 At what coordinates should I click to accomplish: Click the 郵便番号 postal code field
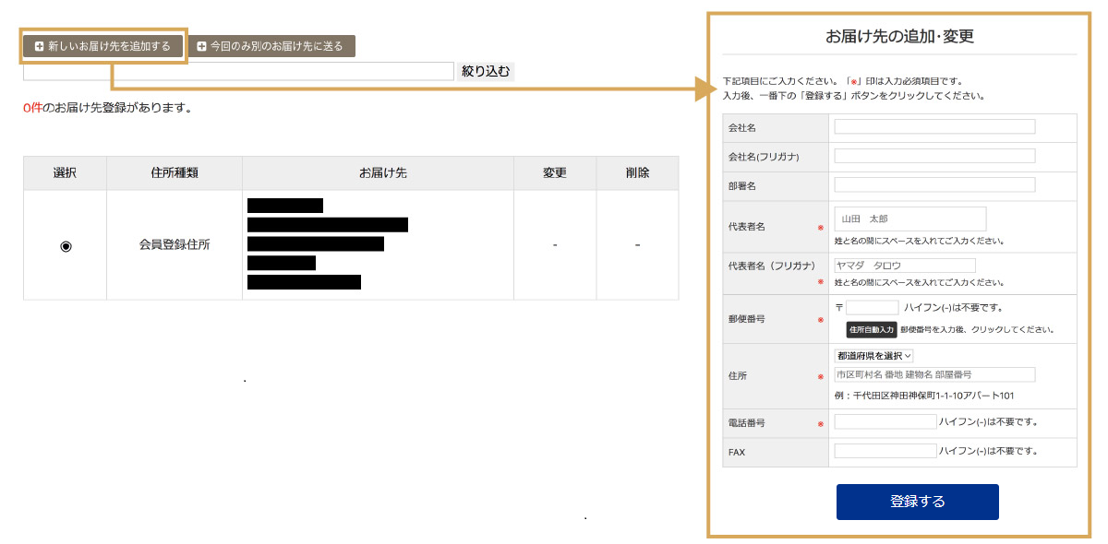[872, 307]
